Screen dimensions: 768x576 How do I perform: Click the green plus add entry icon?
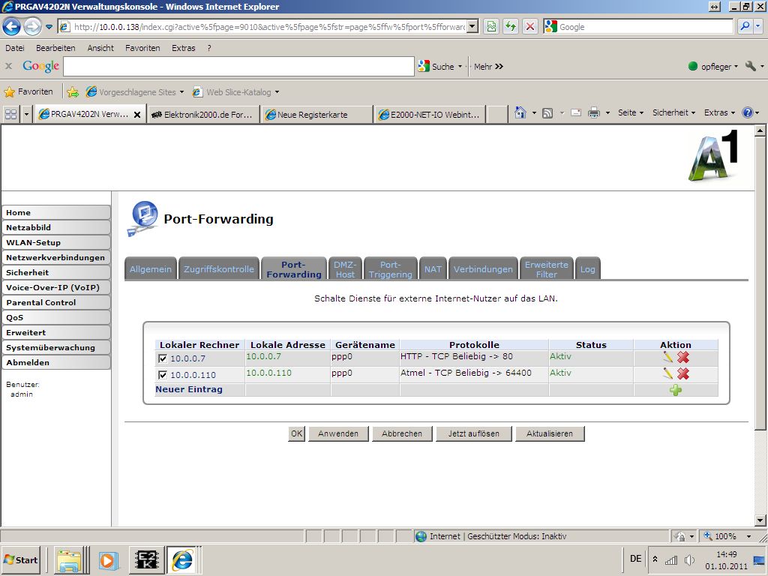[676, 390]
